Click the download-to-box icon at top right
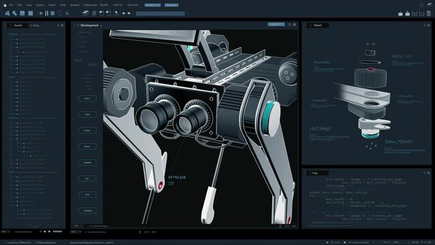The width and height of the screenshot is (435, 245). coord(400,14)
